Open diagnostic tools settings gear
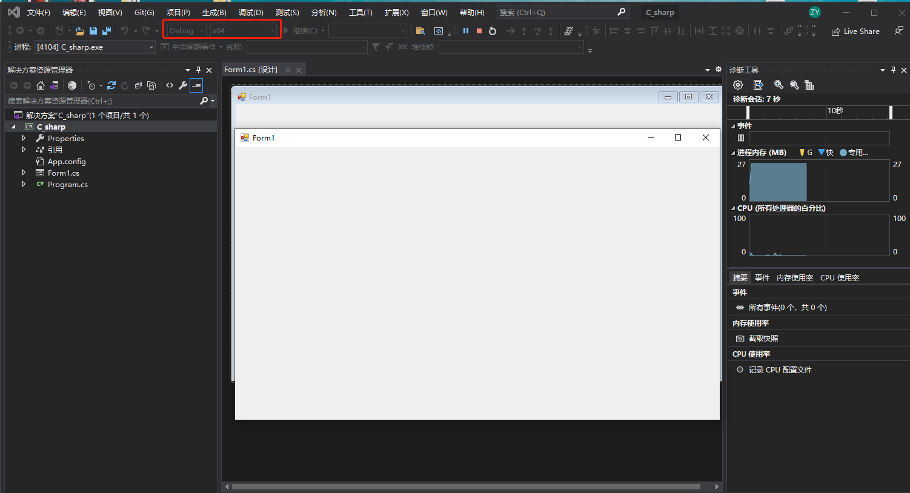This screenshot has width=910, height=493. tap(738, 85)
